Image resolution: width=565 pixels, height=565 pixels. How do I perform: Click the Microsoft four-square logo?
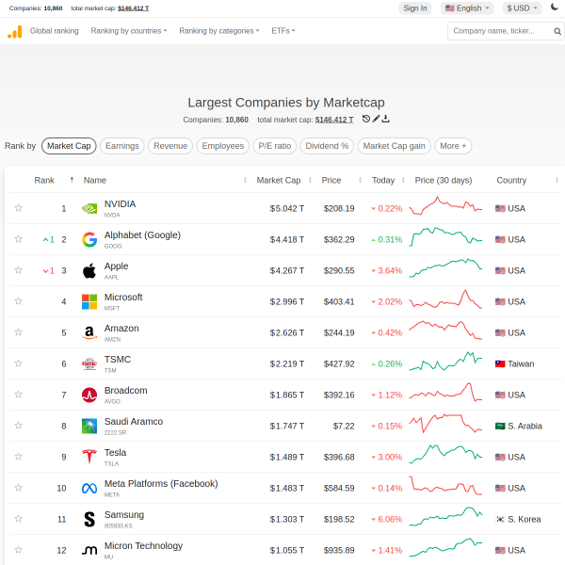coord(89,301)
